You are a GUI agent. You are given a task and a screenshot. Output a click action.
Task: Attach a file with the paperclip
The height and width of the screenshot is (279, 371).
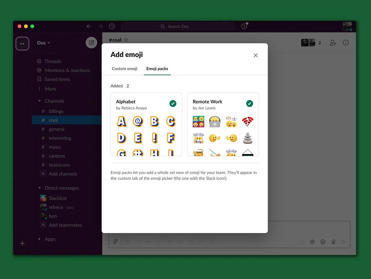[333, 242]
